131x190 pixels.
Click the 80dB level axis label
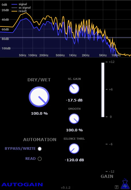click(x=5, y=39)
